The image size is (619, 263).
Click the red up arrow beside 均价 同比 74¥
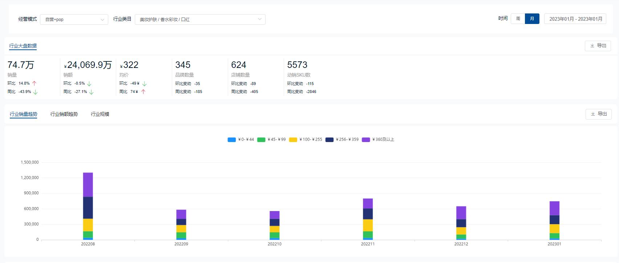(x=143, y=92)
